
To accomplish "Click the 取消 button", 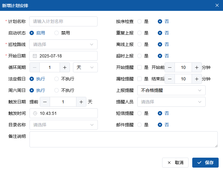I will point(175,163).
